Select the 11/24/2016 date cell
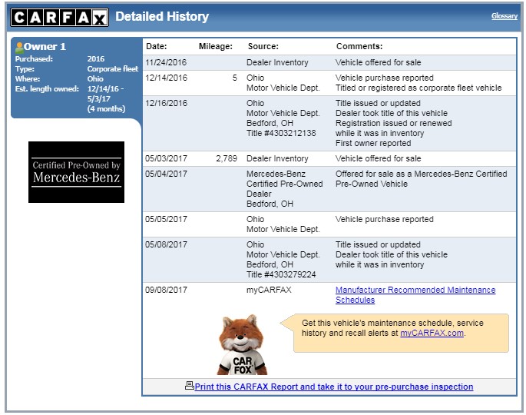 [x=166, y=62]
